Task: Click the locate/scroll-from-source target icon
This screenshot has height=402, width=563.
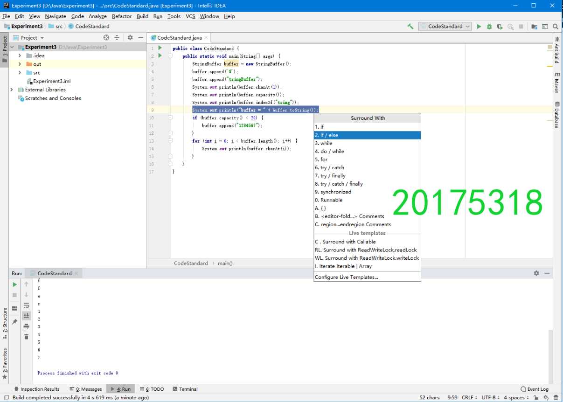Action: (x=106, y=38)
